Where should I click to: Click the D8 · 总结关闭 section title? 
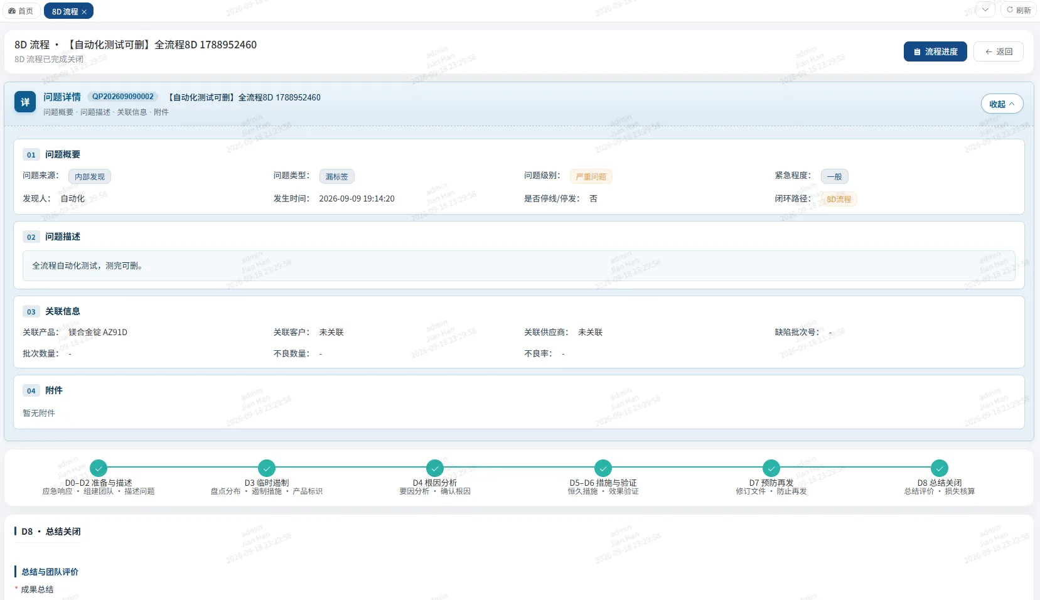51,532
